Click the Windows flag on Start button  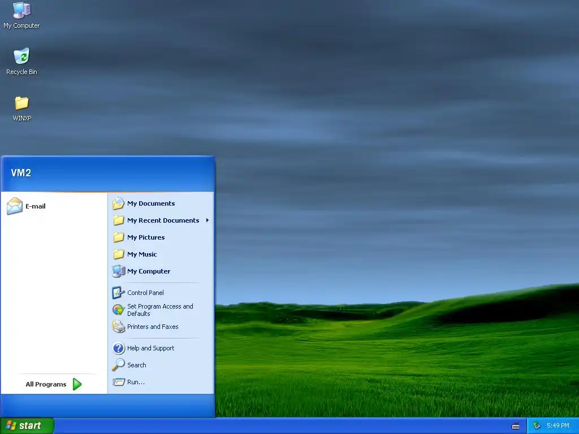[11, 426]
